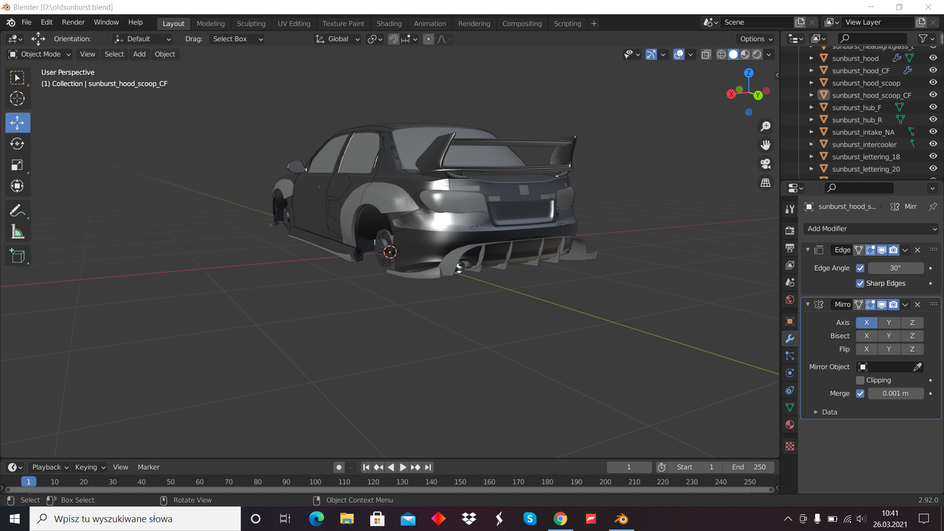Choose the Measure tool

coord(18,232)
